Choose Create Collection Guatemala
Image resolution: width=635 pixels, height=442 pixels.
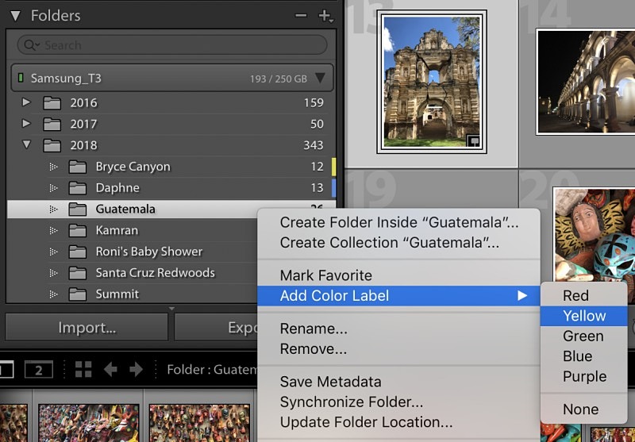pos(399,243)
